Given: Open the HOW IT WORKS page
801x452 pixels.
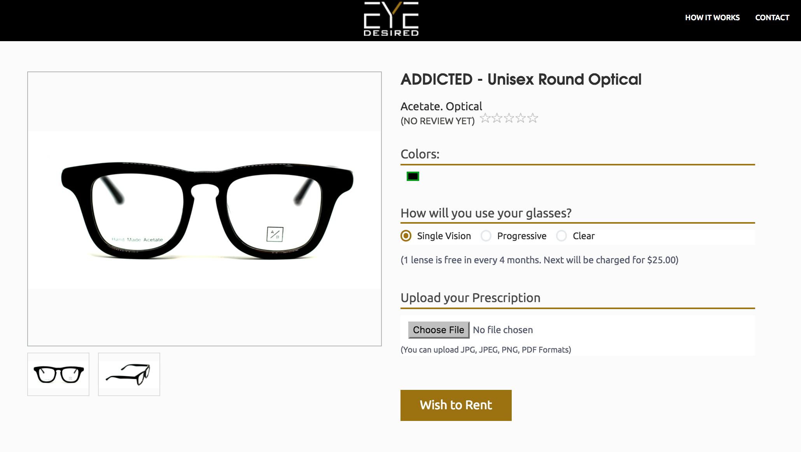Looking at the screenshot, I should coord(713,18).
